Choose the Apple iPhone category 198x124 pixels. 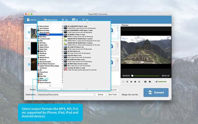tap(50, 47)
